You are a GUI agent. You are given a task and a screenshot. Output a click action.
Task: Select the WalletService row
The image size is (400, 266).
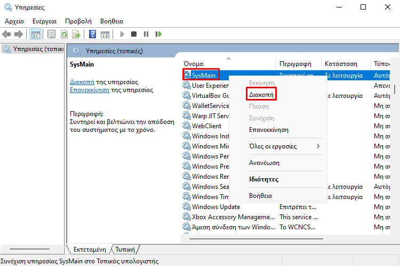[x=210, y=105]
